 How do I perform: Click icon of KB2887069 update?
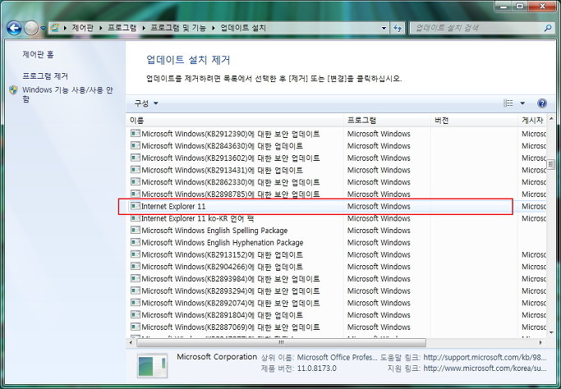click(135, 327)
